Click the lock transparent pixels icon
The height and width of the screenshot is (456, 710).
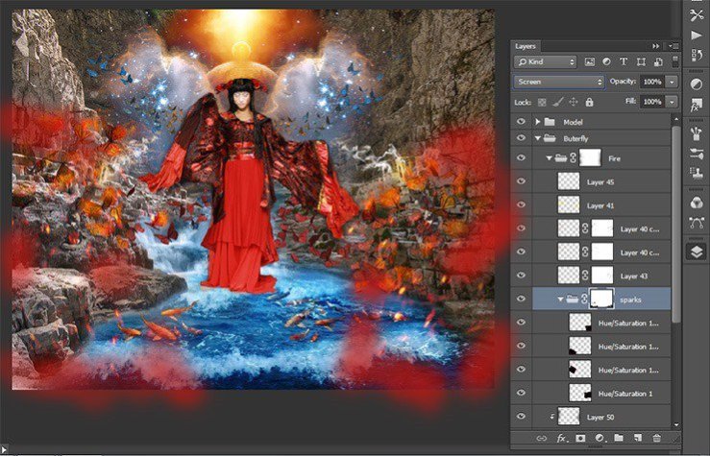tap(542, 102)
